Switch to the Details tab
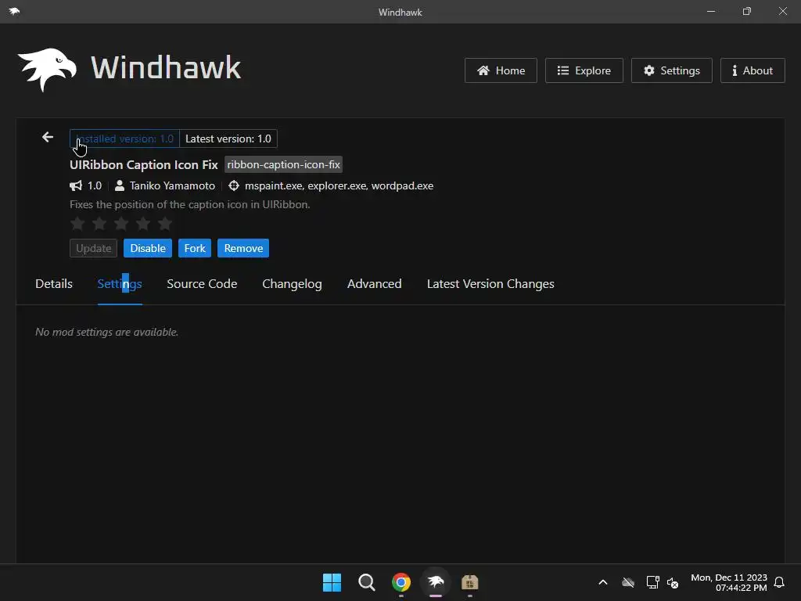The image size is (801, 601). pyautogui.click(x=54, y=283)
